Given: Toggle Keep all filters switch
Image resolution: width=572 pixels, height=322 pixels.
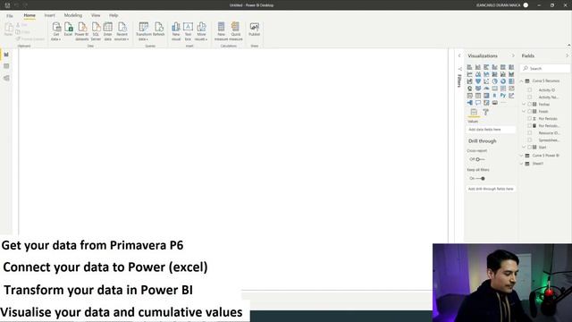Looking at the screenshot, I should point(480,179).
